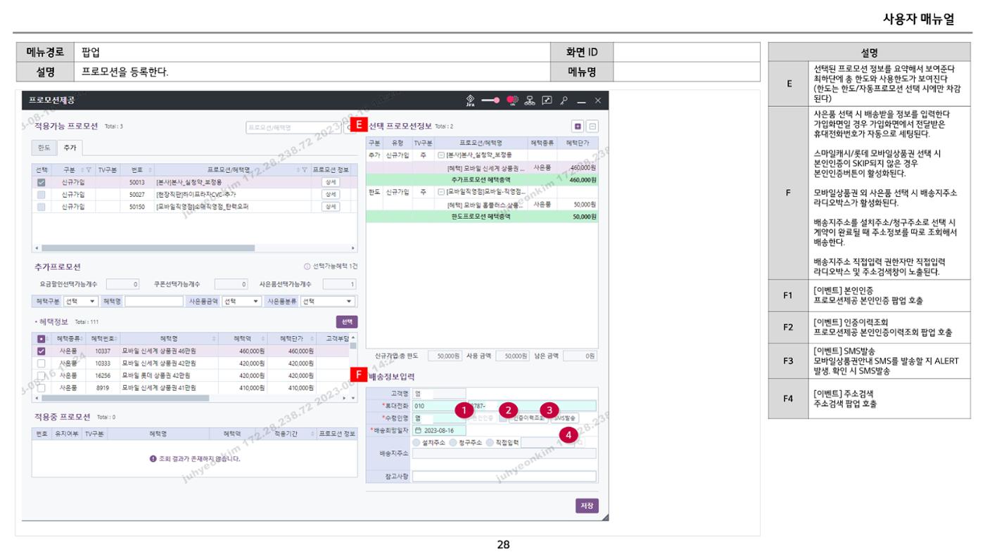Click the collapse-all minus icon above 선택 프로모션정보

coord(592,126)
